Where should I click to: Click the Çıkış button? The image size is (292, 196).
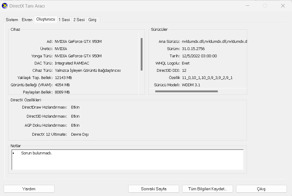click(x=261, y=189)
